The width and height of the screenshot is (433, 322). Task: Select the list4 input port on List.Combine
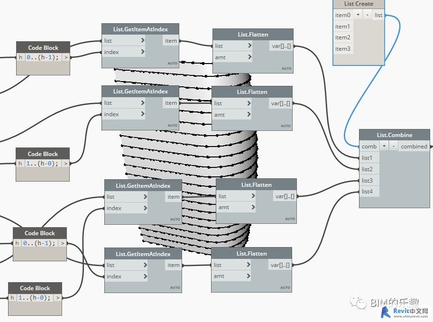pos(367,192)
